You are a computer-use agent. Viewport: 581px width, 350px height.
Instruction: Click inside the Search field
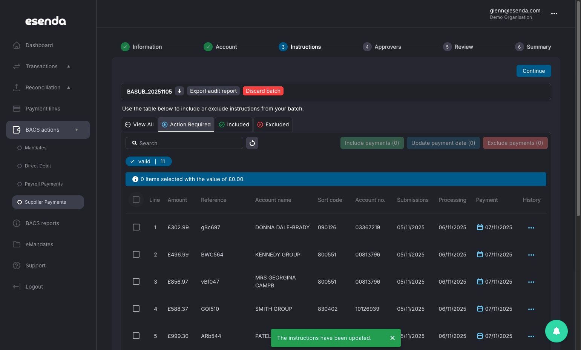coord(184,143)
